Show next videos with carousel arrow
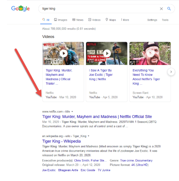Image resolution: width=179 pixels, height=181 pixels. pyautogui.click(x=171, y=72)
